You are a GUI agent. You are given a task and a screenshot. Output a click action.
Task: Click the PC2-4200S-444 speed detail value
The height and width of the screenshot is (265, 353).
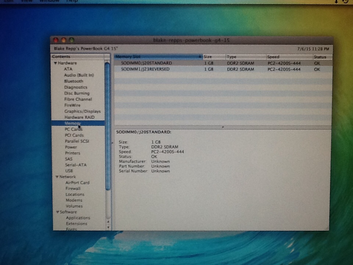click(168, 152)
